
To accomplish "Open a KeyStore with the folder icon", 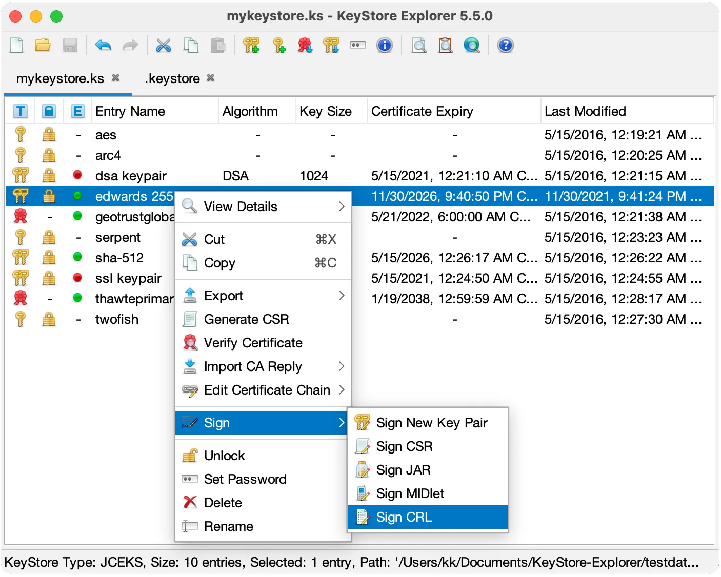I will (43, 46).
